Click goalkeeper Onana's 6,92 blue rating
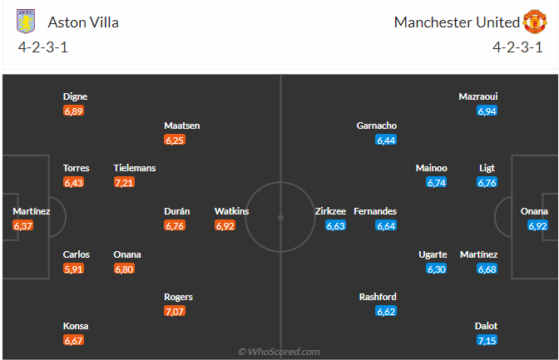Image resolution: width=559 pixels, height=360 pixels. pos(537,225)
